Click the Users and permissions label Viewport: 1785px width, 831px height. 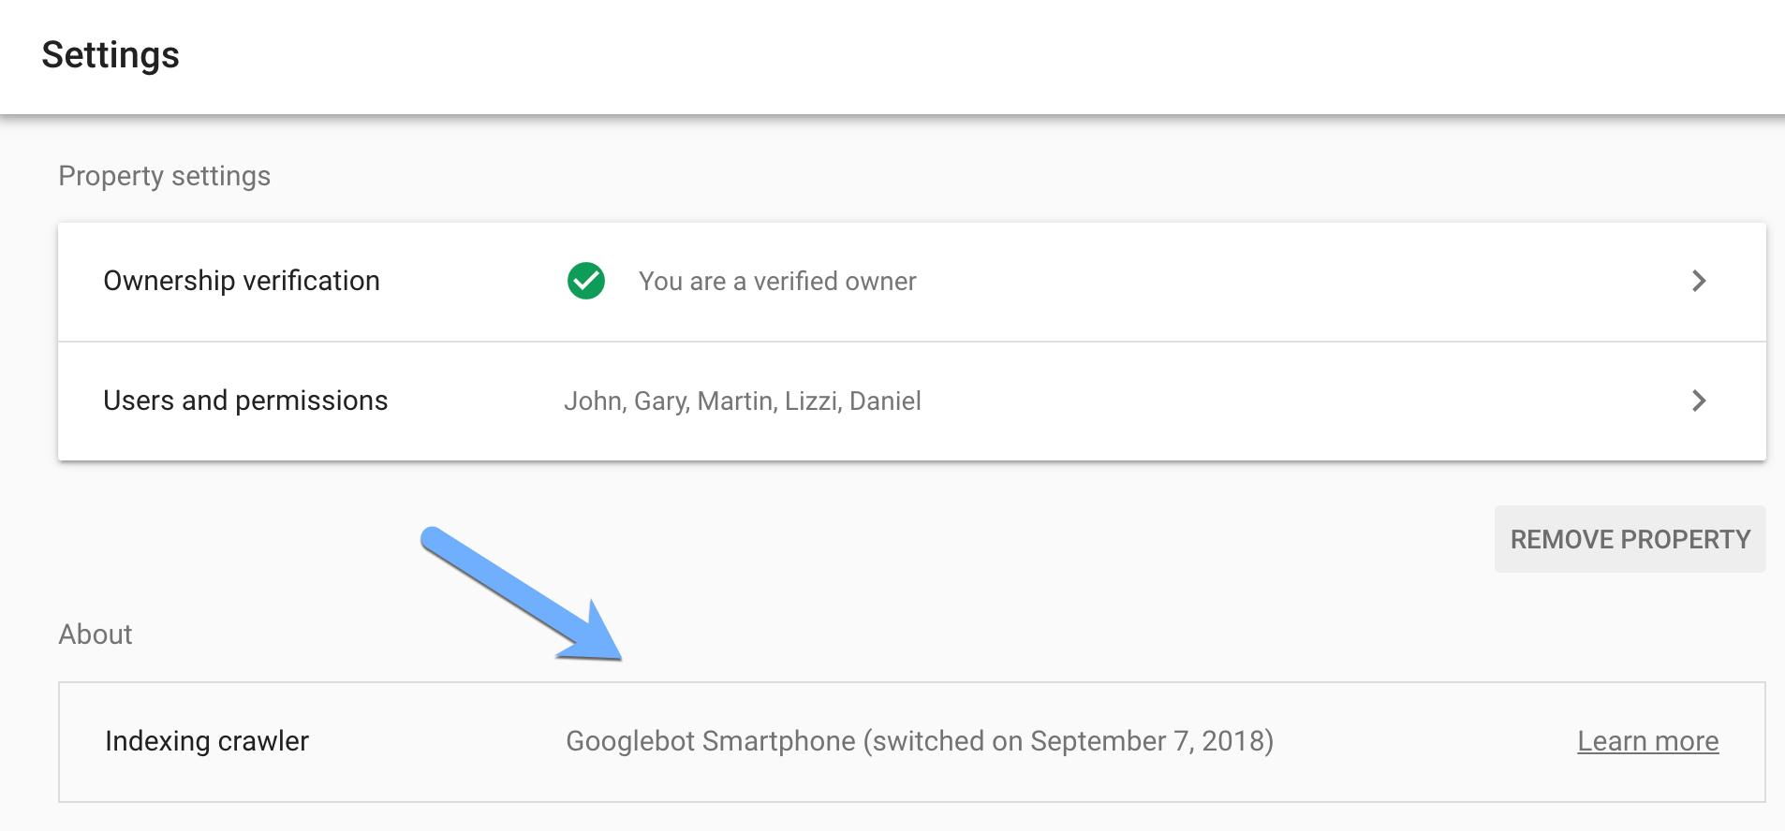click(x=246, y=401)
